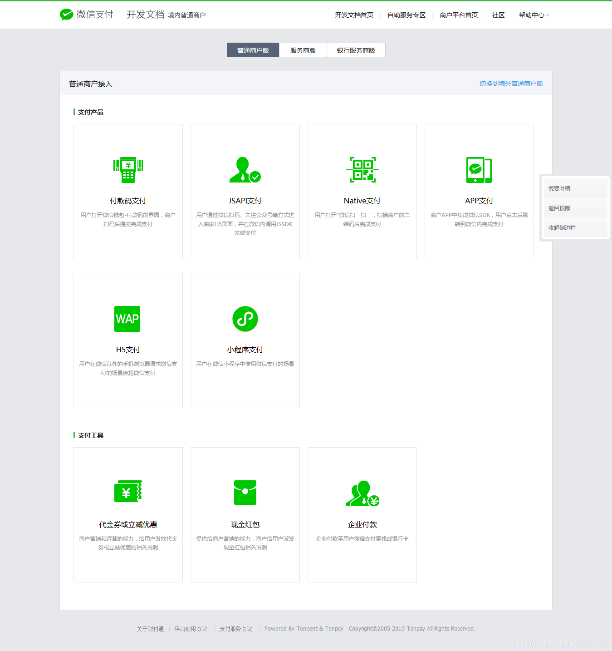Click the Copyright 2005-2019 Tenpay footer text
Screen dimensions: 612x651
coord(412,629)
